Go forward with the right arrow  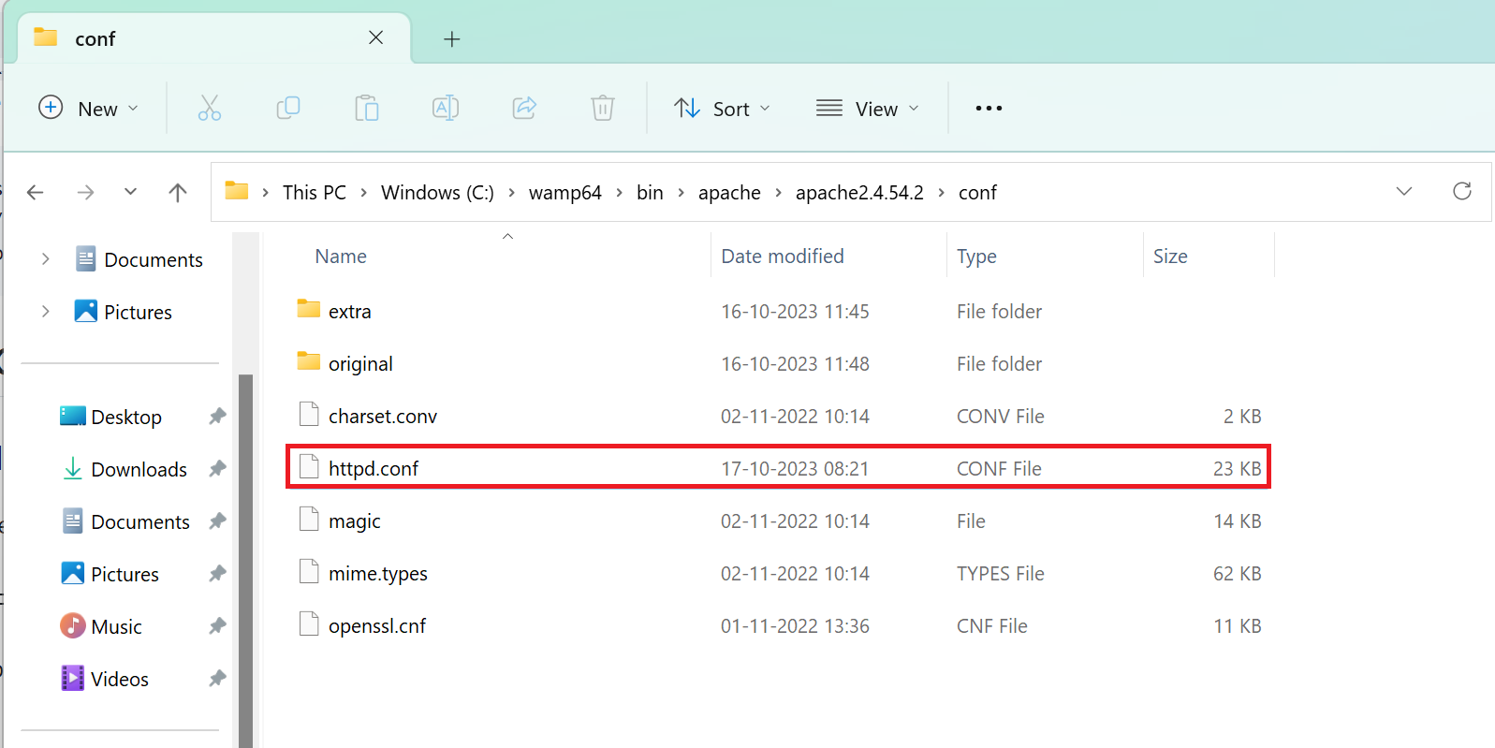(85, 192)
